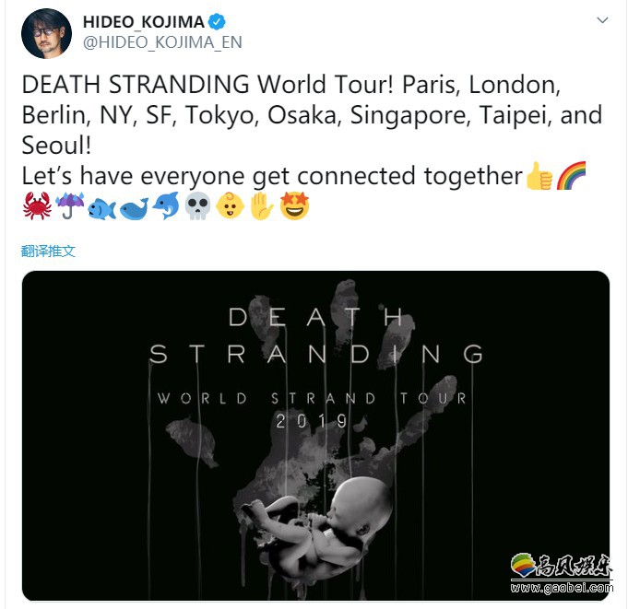The height and width of the screenshot is (609, 628).
Task: Open the Death Stranding tour image
Action: click(315, 436)
